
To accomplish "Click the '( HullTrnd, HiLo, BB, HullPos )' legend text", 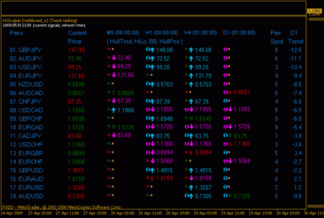I will point(145,41).
